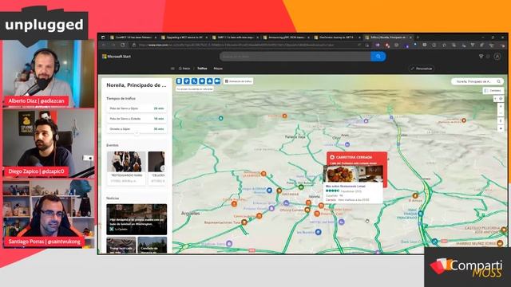Viewport: 511px width, 287px height.
Task: Open a new browser tab with plus
Action: pyautogui.click(x=418, y=37)
